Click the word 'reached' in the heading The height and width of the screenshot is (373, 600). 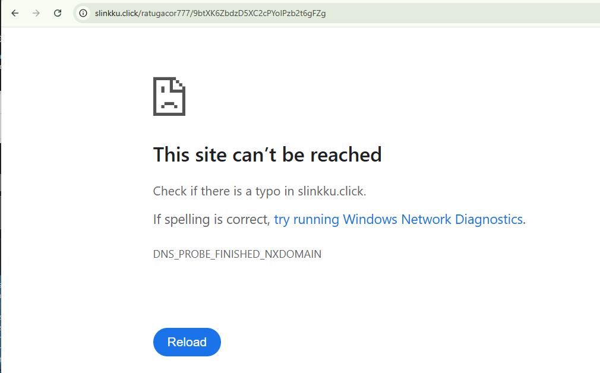(346, 155)
